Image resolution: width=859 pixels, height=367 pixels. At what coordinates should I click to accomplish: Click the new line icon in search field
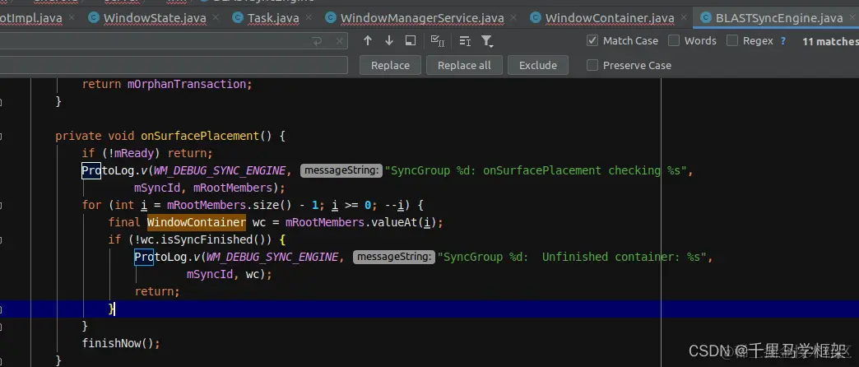pos(318,41)
